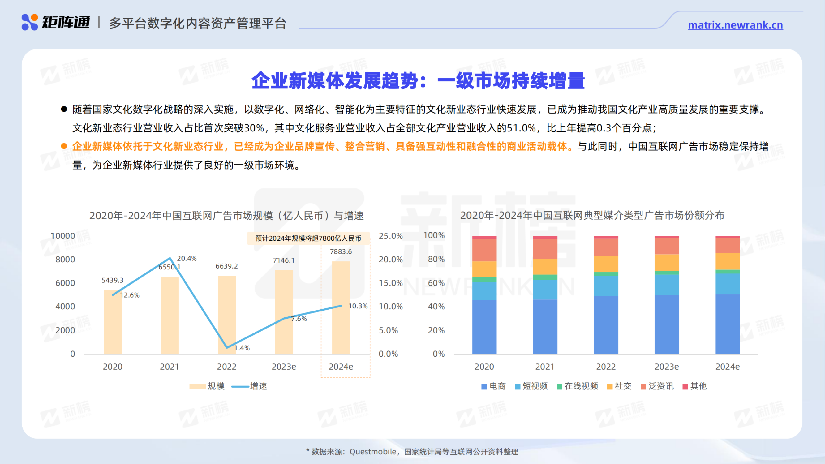Click the 增速 legend line marker
Screen dimensions: 825x464
[x=240, y=386]
